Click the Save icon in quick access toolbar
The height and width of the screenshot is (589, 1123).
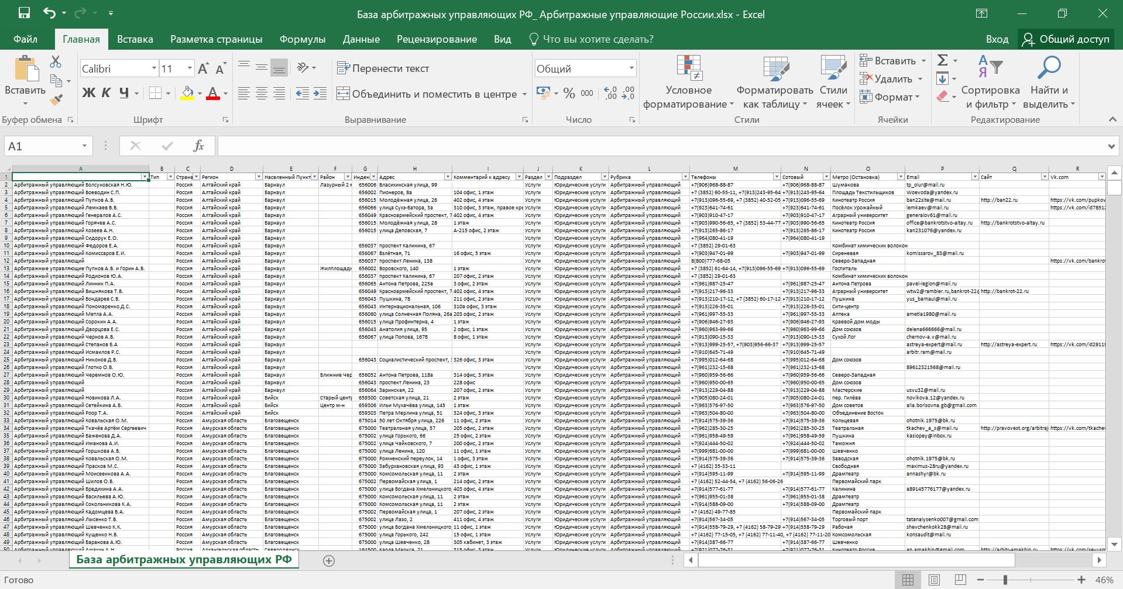tap(24, 13)
